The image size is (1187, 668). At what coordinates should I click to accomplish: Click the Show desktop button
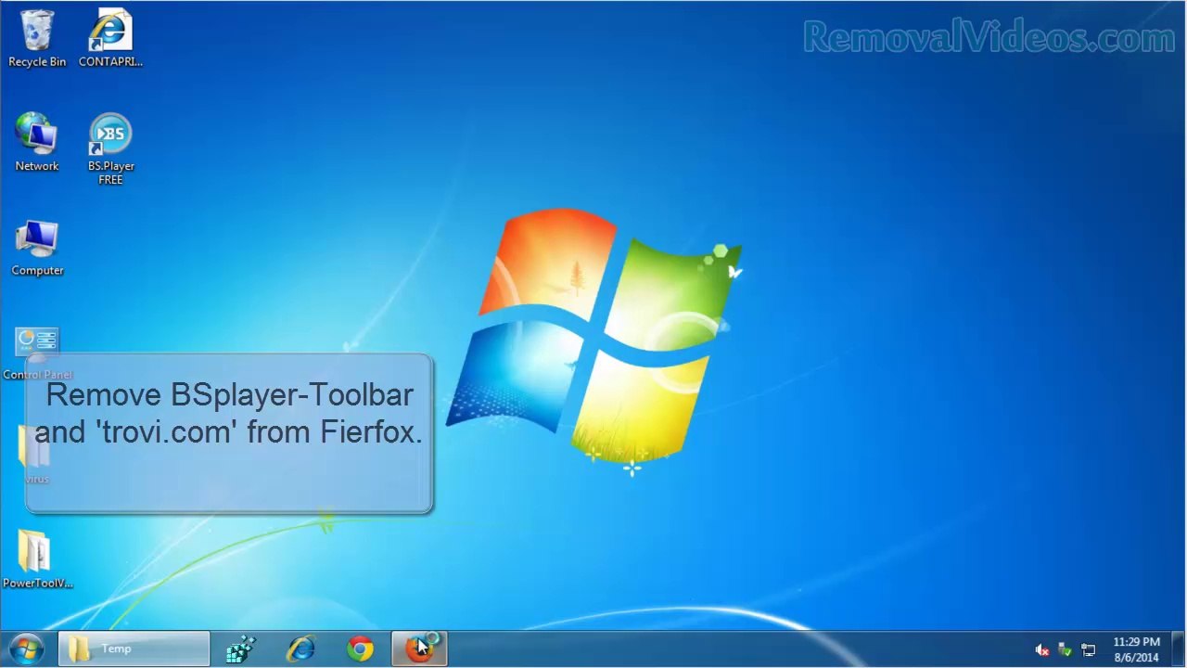[1180, 649]
